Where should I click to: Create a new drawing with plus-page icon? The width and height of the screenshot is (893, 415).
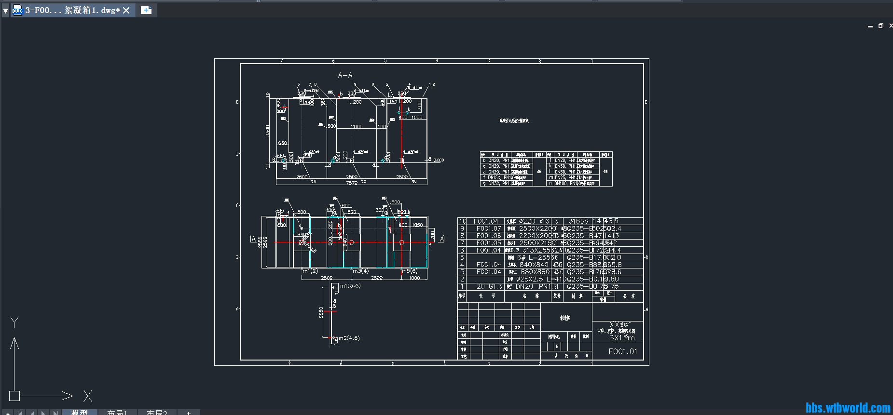[x=146, y=10]
